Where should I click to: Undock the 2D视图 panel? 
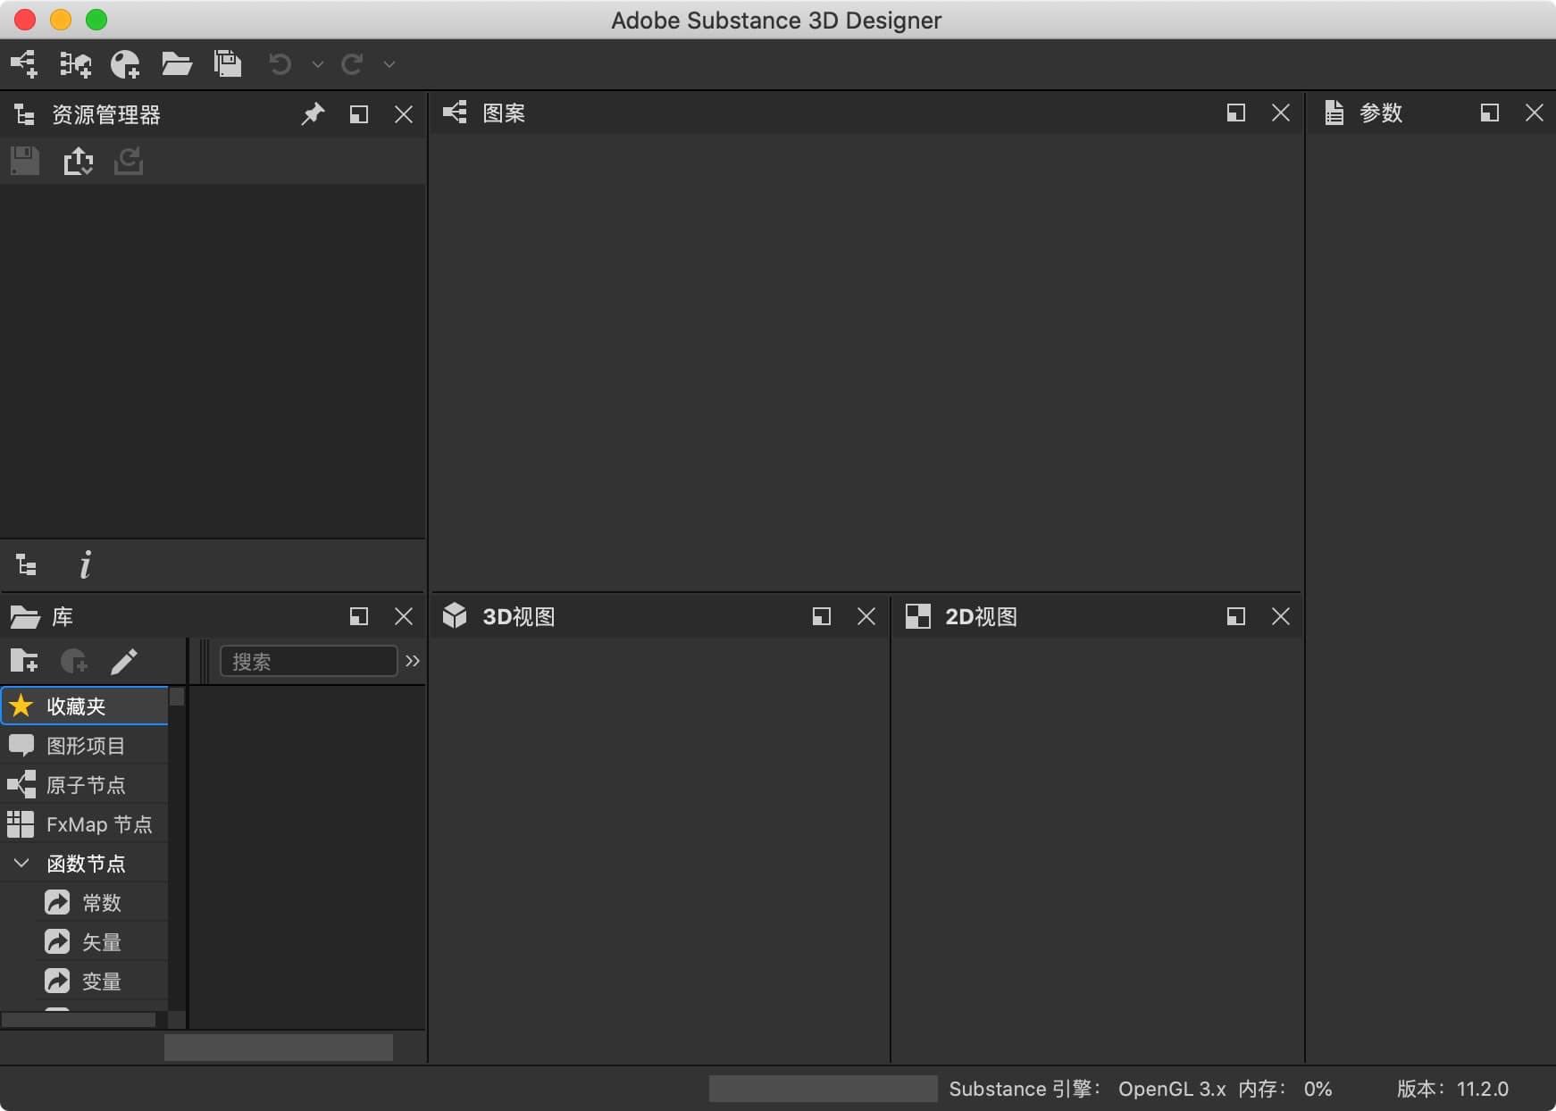[1235, 616]
